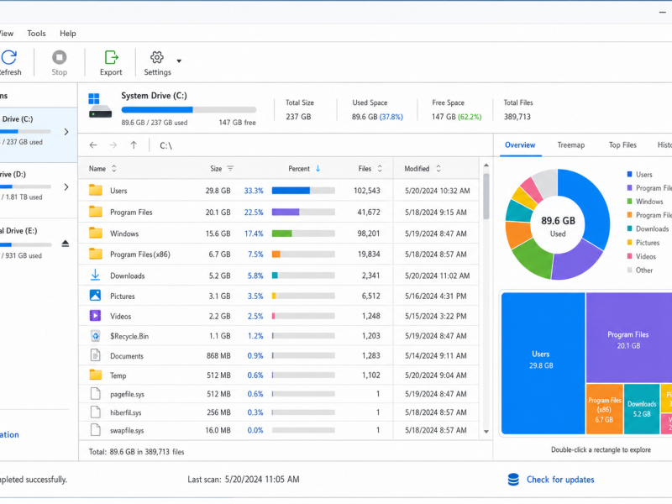Image resolution: width=672 pixels, height=504 pixels.
Task: Go up one folder level
Action: click(134, 145)
